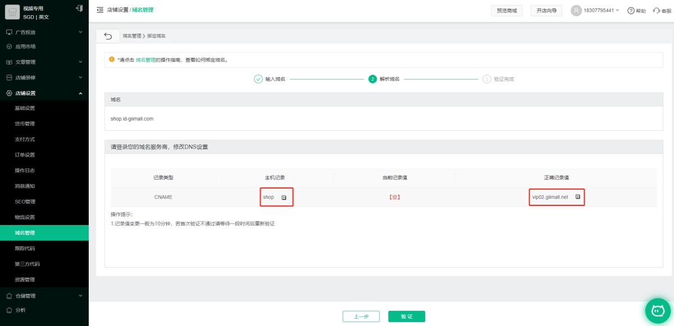Screen dimensions: 674x326
Task: Click the 应用市场 cube icon
Action: pos(9,47)
